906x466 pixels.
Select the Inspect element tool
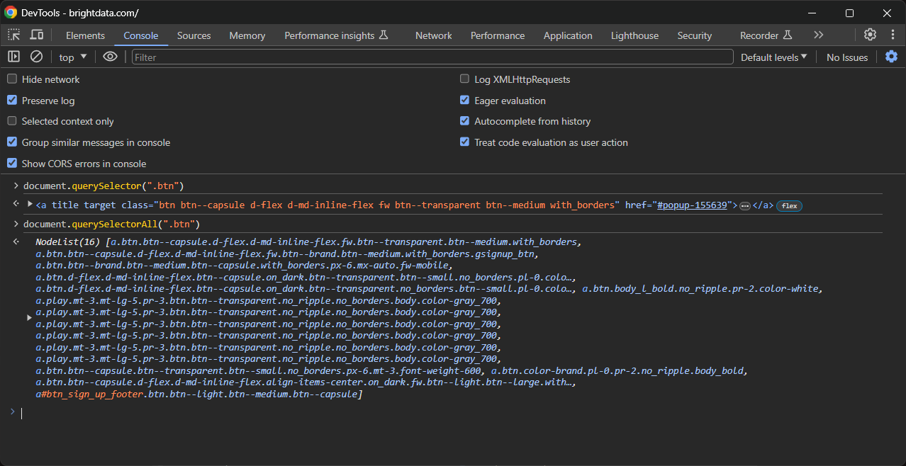click(13, 35)
